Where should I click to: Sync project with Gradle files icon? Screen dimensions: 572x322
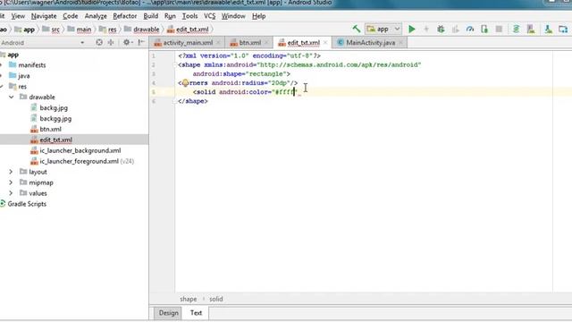click(516, 29)
